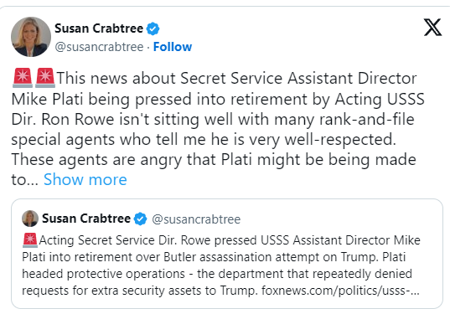Follow @susancrabtree via the Follow link
The height and width of the screenshot is (314, 450).
(x=173, y=46)
